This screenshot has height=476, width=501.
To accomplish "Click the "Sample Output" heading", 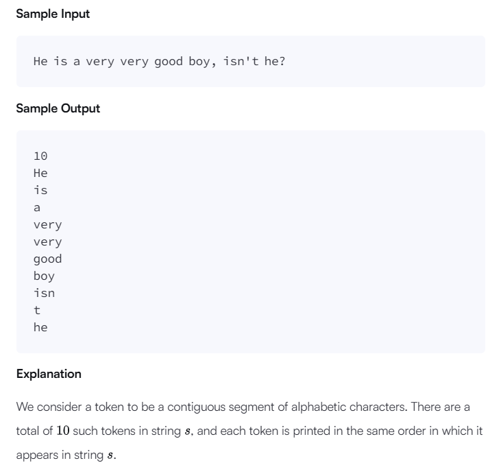I will [x=58, y=108].
